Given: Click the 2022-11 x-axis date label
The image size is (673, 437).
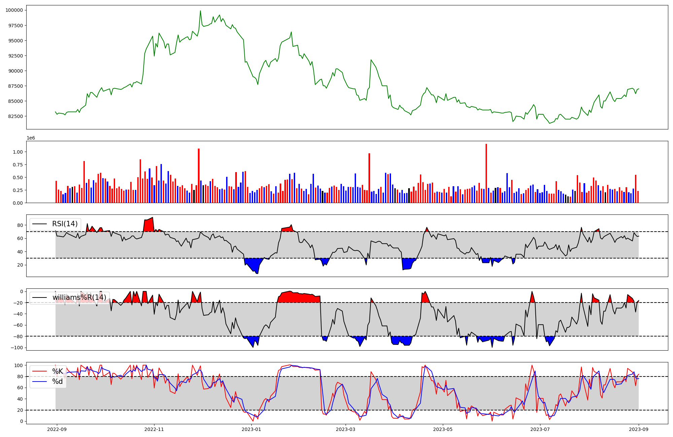Looking at the screenshot, I should point(154,429).
